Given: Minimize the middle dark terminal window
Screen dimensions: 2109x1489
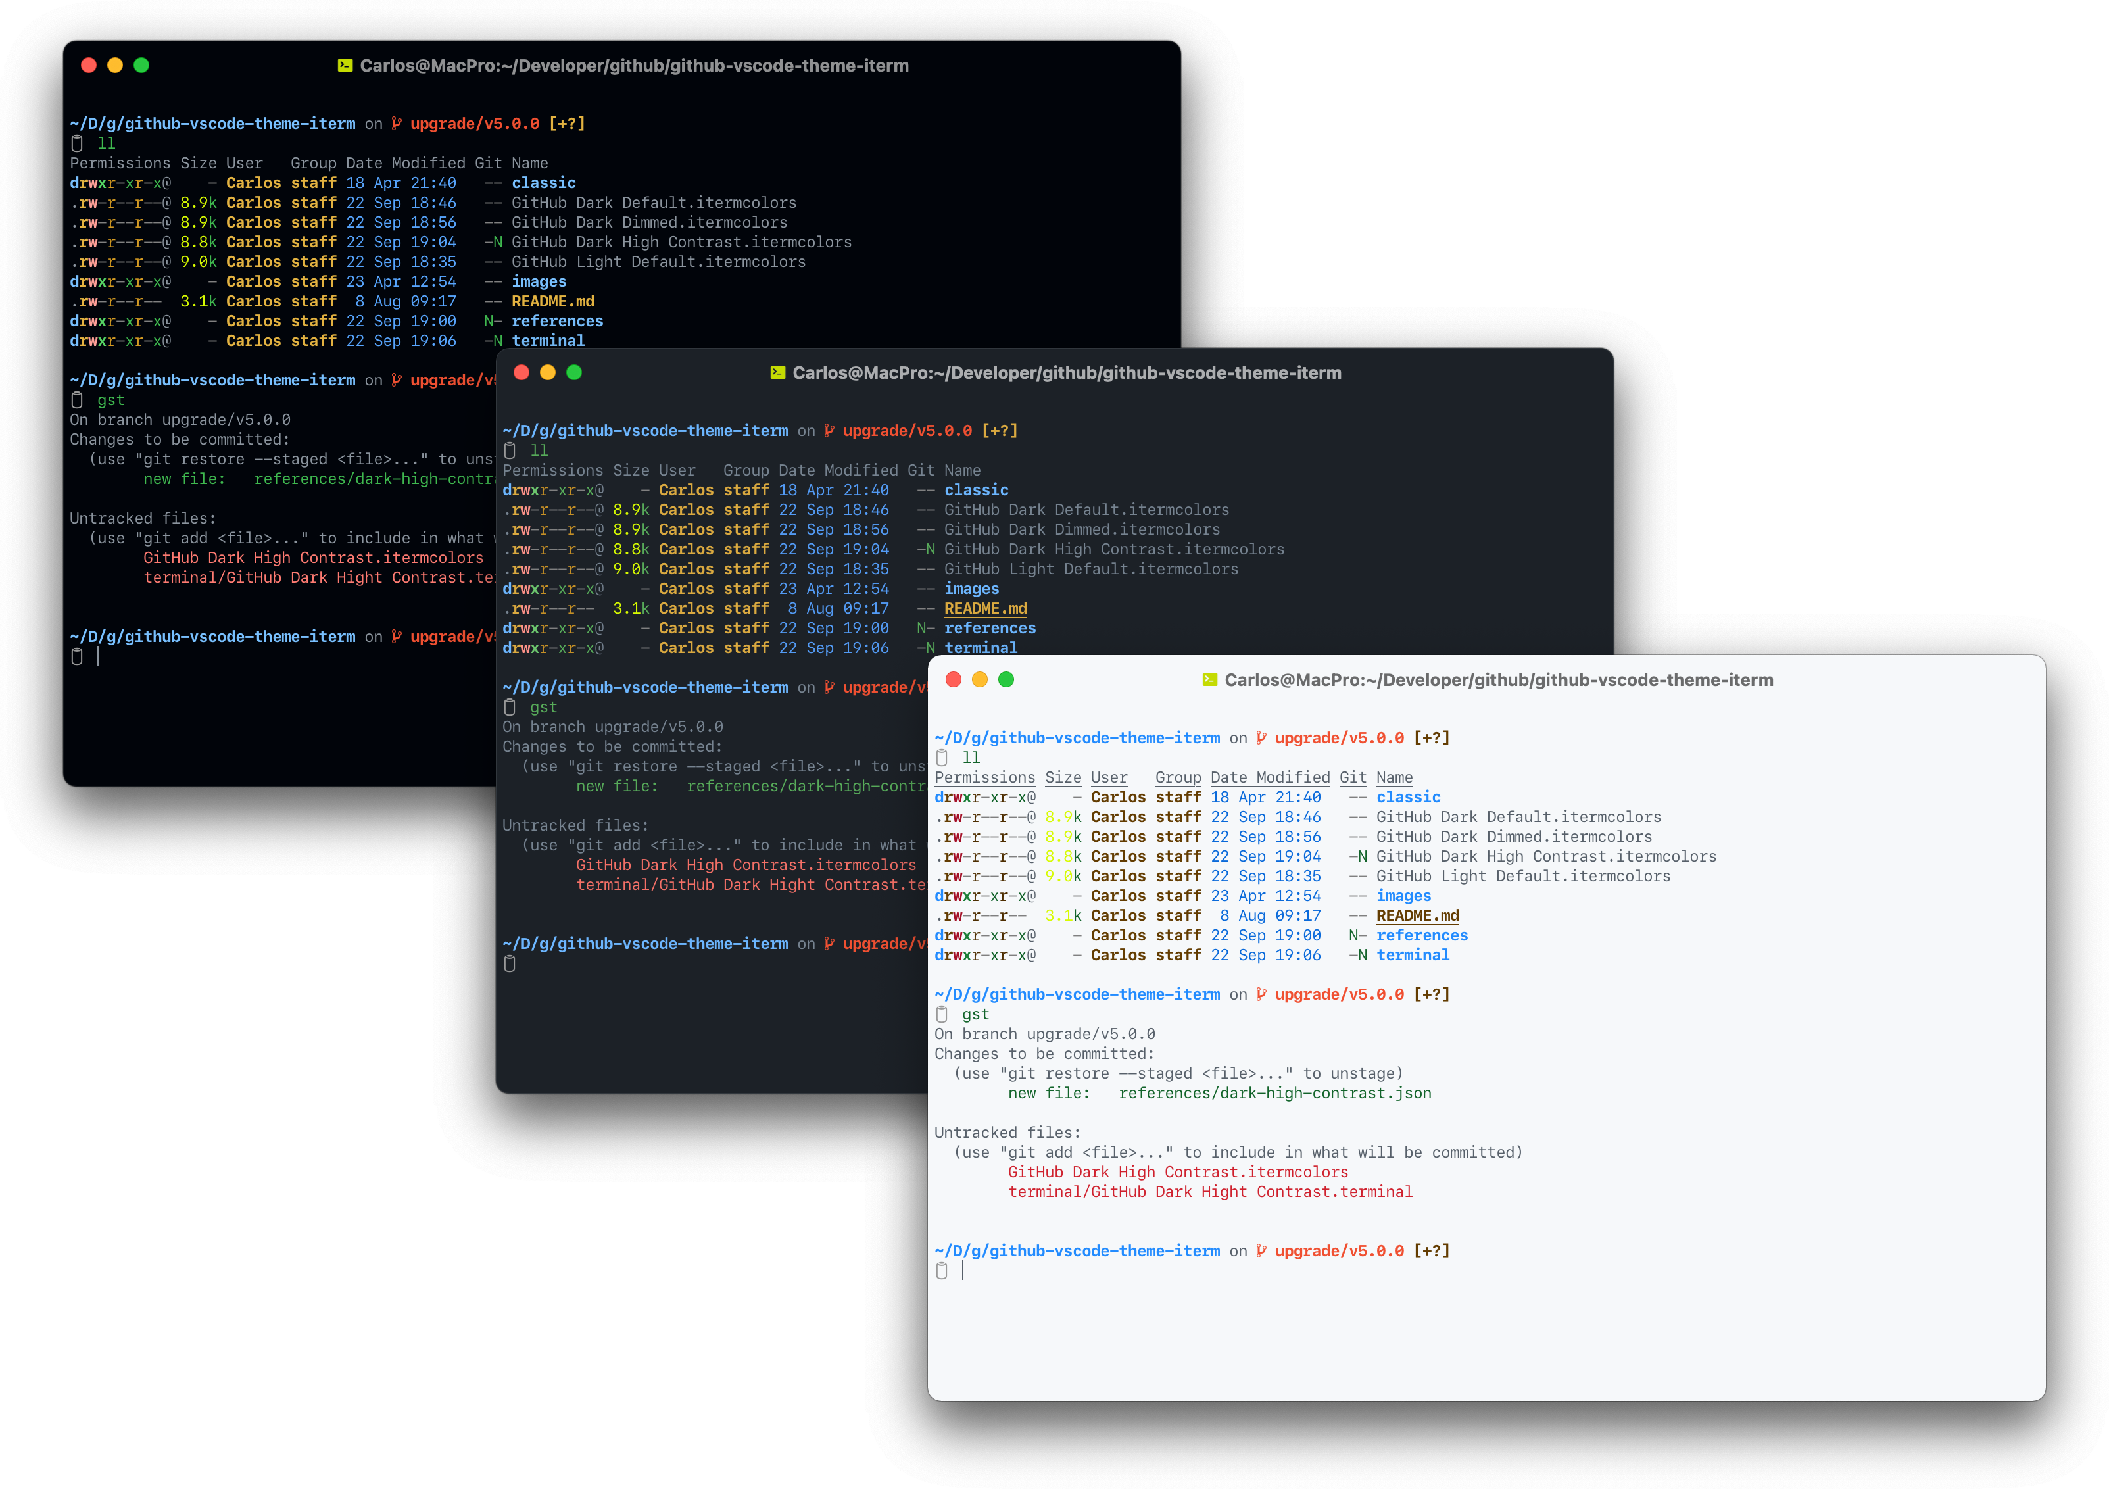Looking at the screenshot, I should [x=547, y=372].
